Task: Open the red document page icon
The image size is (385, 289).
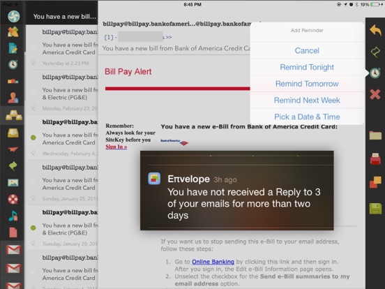Action: (x=13, y=232)
